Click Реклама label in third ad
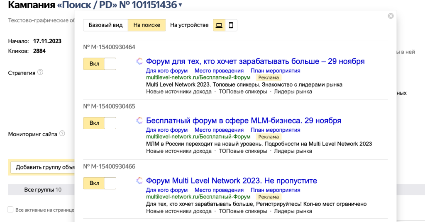 point(269,197)
